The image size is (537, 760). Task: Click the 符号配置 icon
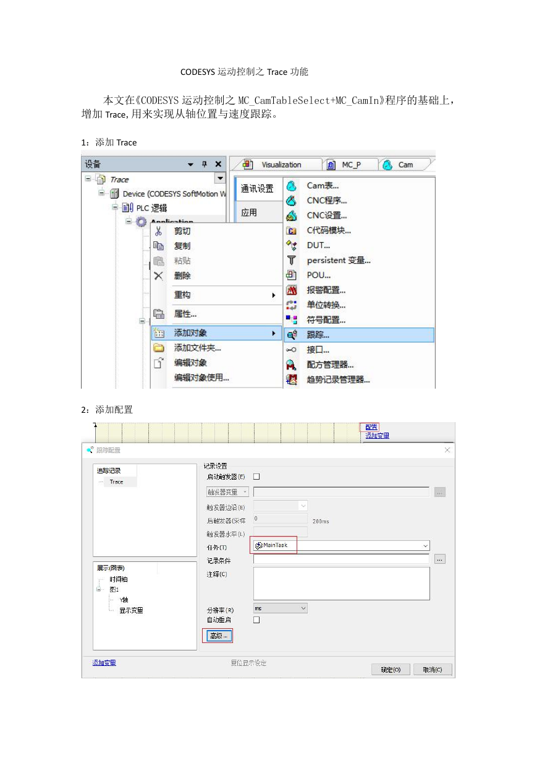[292, 320]
